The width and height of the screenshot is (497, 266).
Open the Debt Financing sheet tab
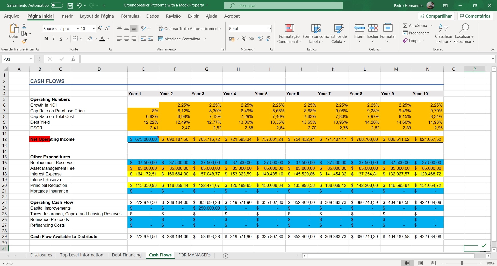tap(127, 255)
